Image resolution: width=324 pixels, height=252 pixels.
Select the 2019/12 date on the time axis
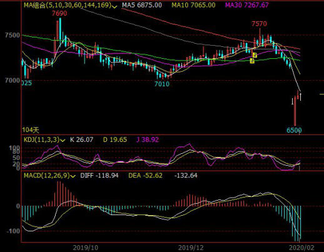pyautogui.click(x=191, y=248)
